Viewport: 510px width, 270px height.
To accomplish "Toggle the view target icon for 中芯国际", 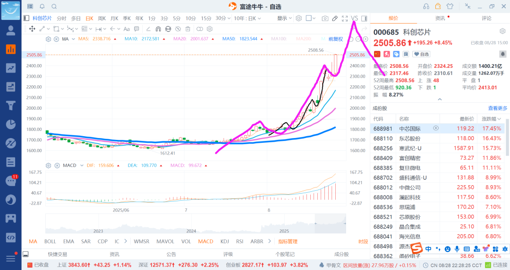I will [x=436, y=128].
